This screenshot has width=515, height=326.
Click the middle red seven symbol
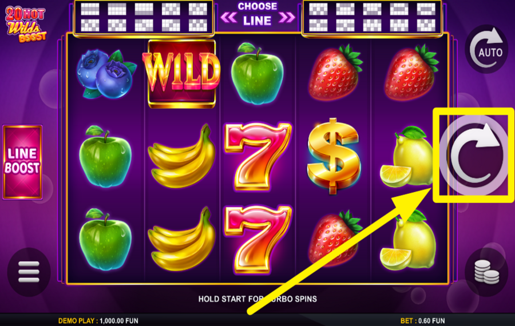257,156
